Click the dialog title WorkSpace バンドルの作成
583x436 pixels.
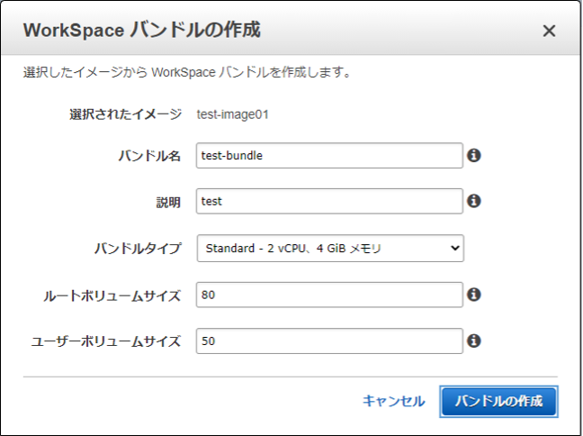pos(141,30)
